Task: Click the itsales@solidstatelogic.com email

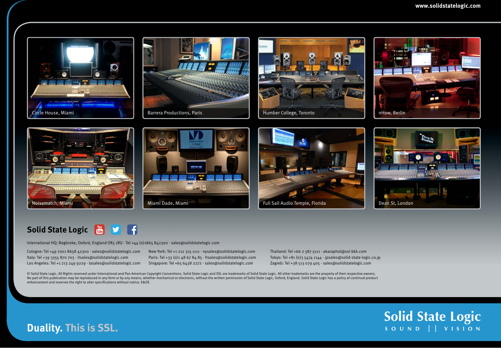Action: point(103,257)
